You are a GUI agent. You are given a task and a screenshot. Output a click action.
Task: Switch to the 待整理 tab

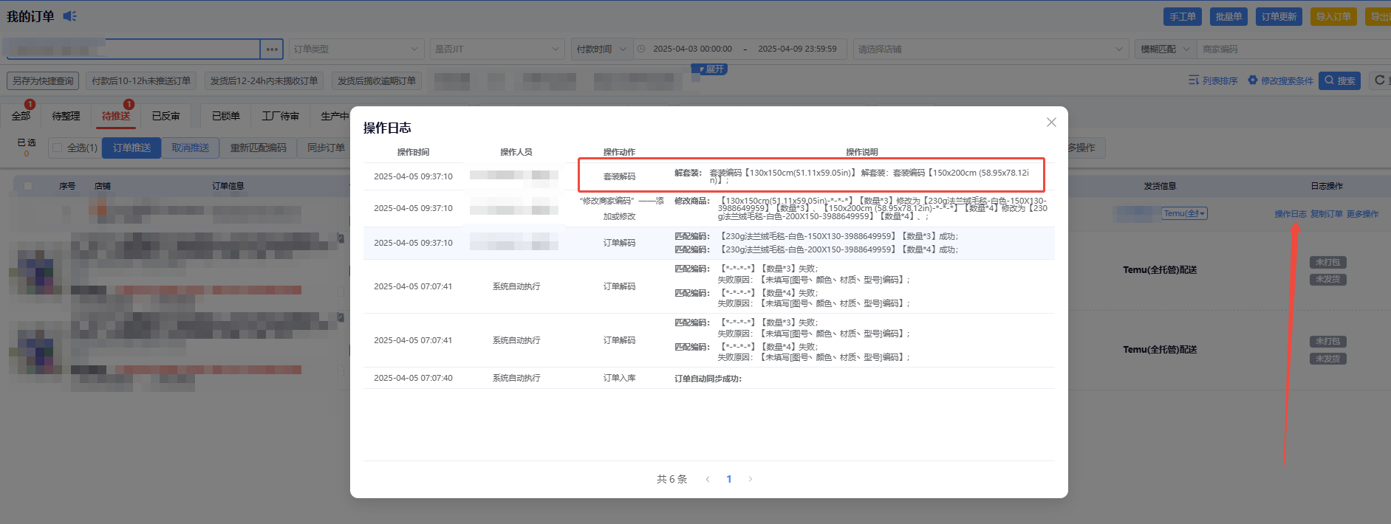tap(66, 117)
